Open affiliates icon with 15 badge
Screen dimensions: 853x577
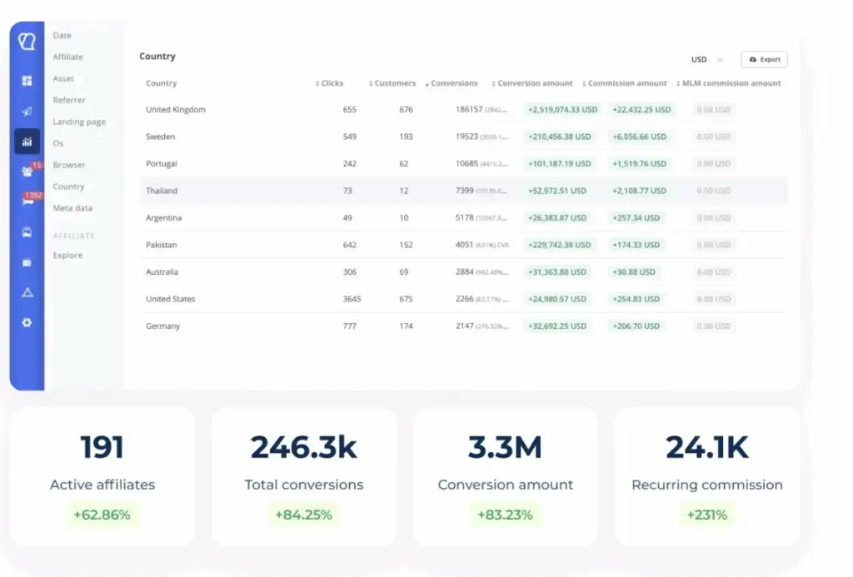[27, 172]
